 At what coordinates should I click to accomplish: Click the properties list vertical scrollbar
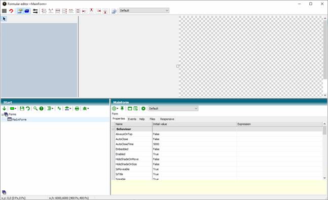[x=324, y=151]
